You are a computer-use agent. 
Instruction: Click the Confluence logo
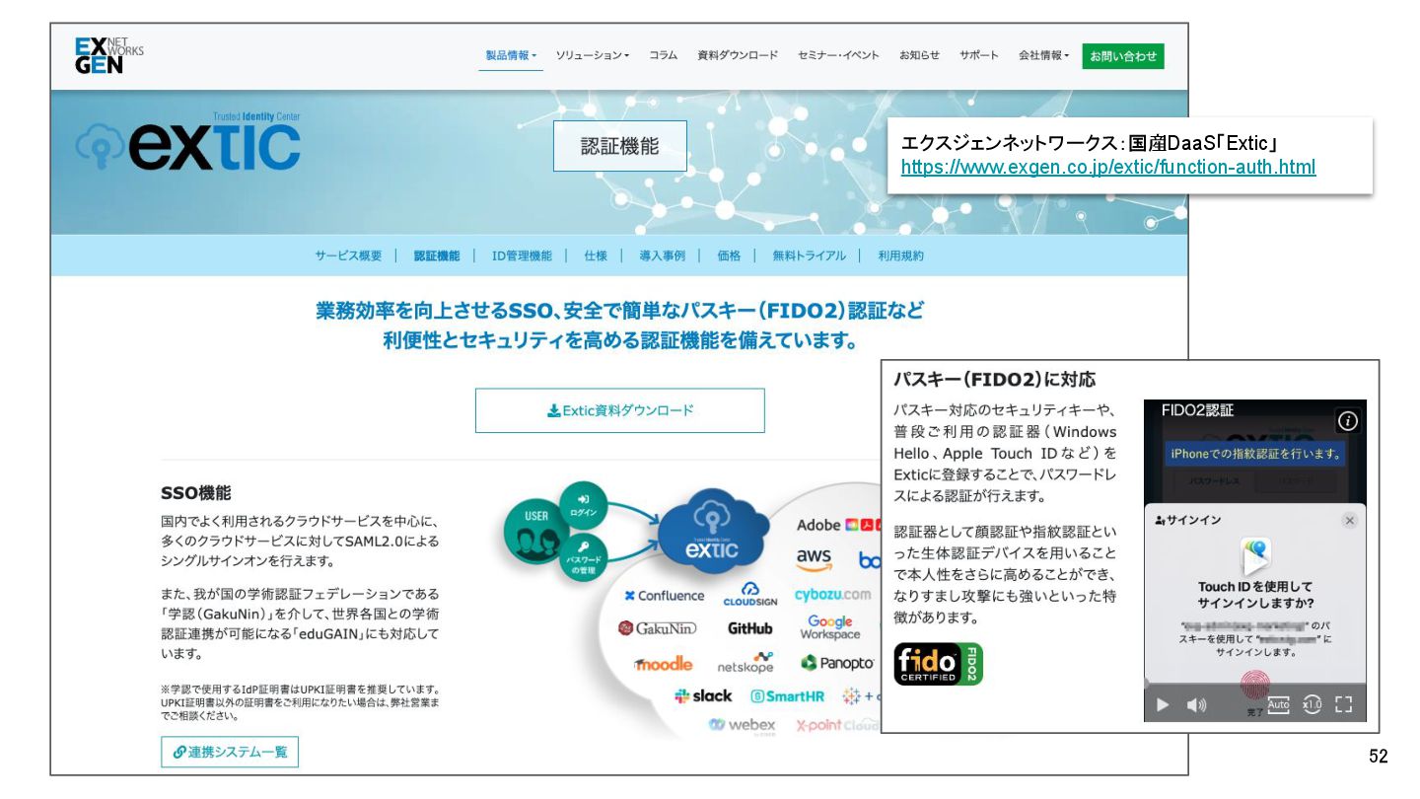click(664, 596)
